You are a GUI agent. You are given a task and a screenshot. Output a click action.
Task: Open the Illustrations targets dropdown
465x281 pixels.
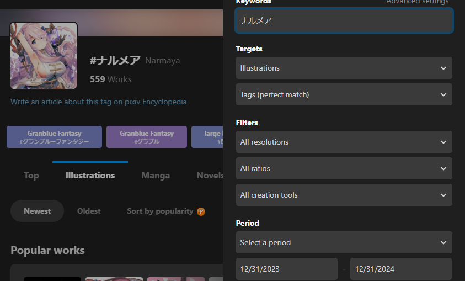click(x=344, y=68)
